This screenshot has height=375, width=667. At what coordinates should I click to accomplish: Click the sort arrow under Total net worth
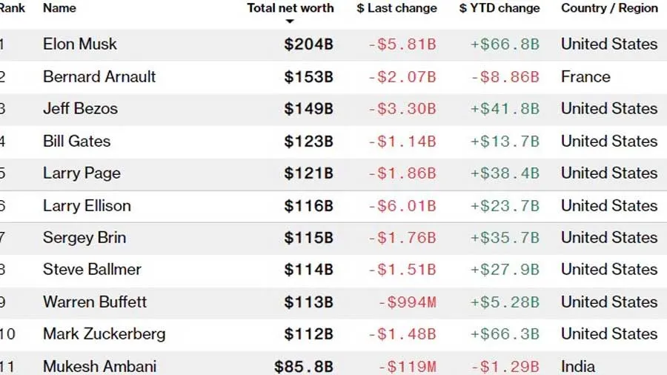pyautogui.click(x=290, y=21)
